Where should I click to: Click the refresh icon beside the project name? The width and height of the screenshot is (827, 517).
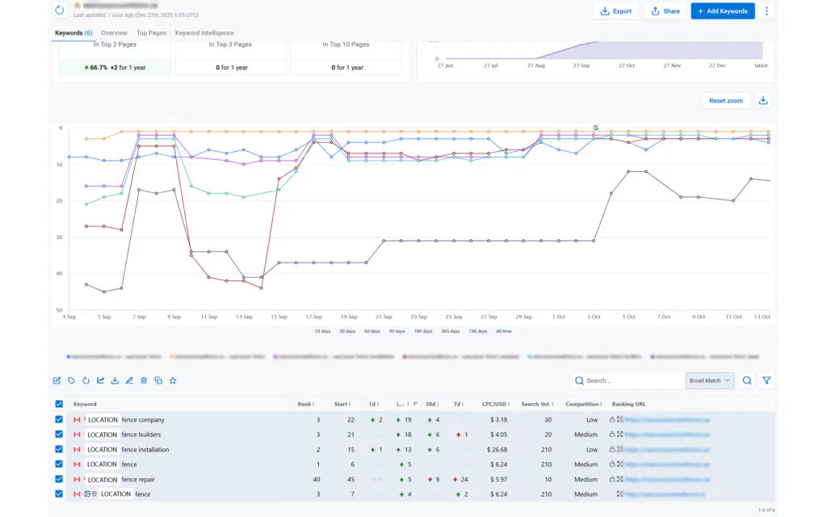(59, 10)
